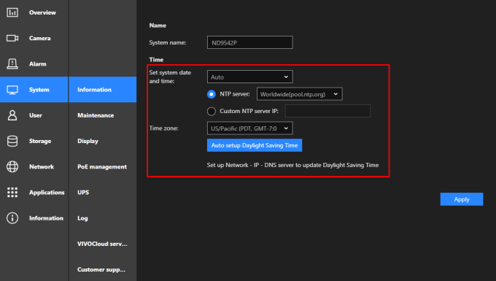
Task: Open the Customer support submenu
Action: [x=101, y=269]
